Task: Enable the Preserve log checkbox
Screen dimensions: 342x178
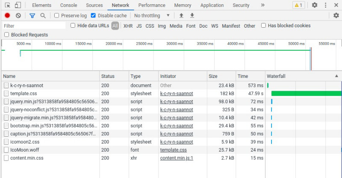Action: pyautogui.click(x=57, y=15)
